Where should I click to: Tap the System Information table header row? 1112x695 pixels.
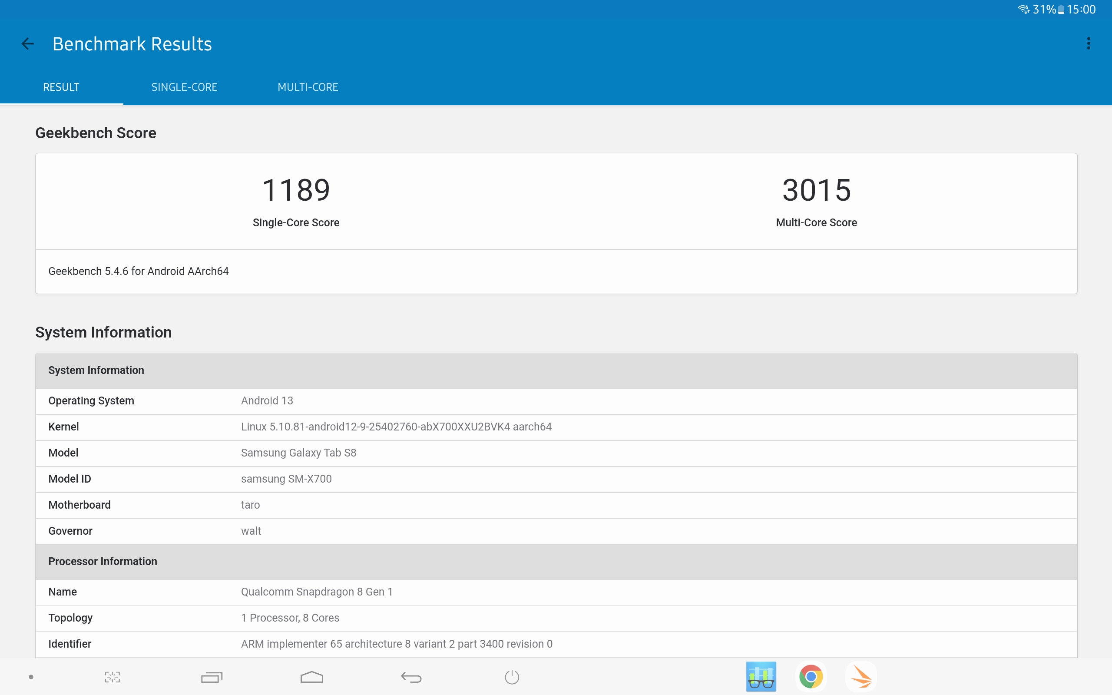556,371
